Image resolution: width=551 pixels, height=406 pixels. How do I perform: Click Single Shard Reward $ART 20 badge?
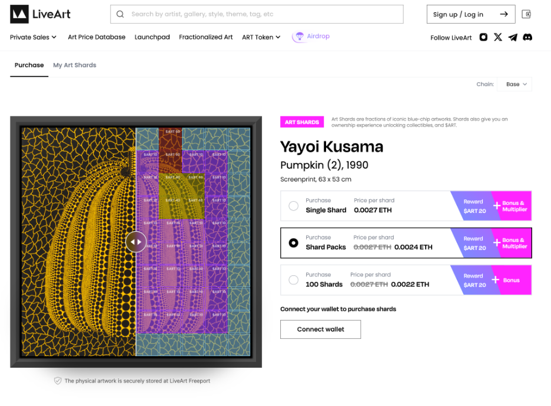click(474, 206)
